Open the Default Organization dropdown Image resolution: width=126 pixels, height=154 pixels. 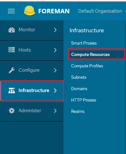102,11
